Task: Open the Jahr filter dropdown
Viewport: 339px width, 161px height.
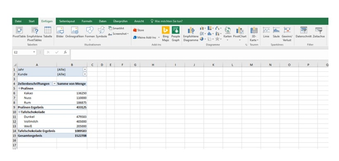Action: pyautogui.click(x=85, y=69)
